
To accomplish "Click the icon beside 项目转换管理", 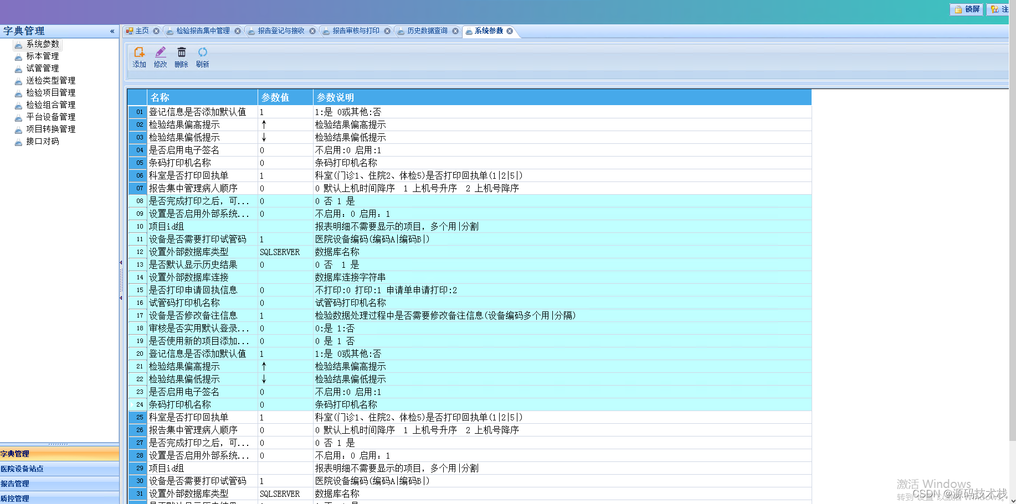I will click(19, 129).
